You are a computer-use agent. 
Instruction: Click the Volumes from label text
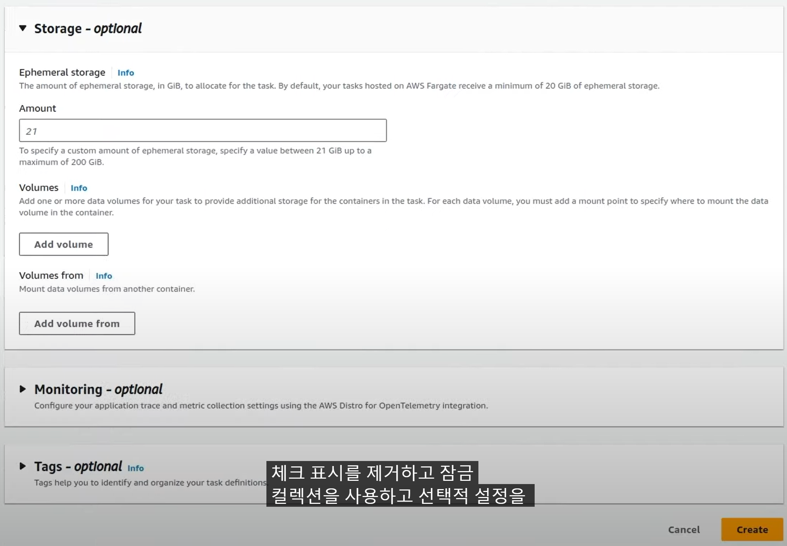51,276
